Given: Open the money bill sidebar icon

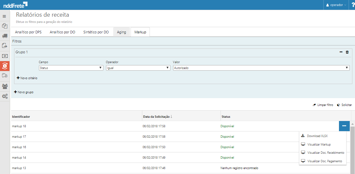Looking at the screenshot, I should point(5,56).
